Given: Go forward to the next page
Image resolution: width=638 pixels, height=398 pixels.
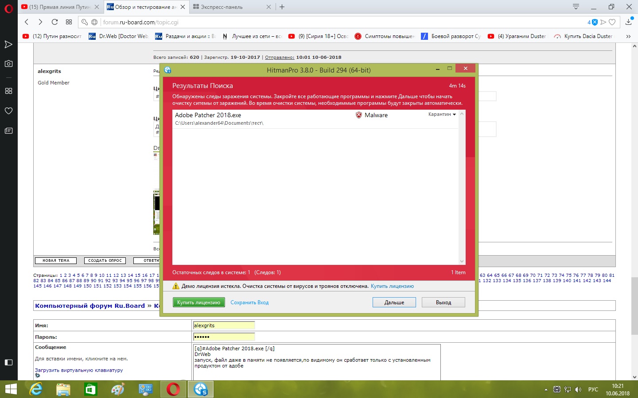Looking at the screenshot, I should [x=40, y=22].
